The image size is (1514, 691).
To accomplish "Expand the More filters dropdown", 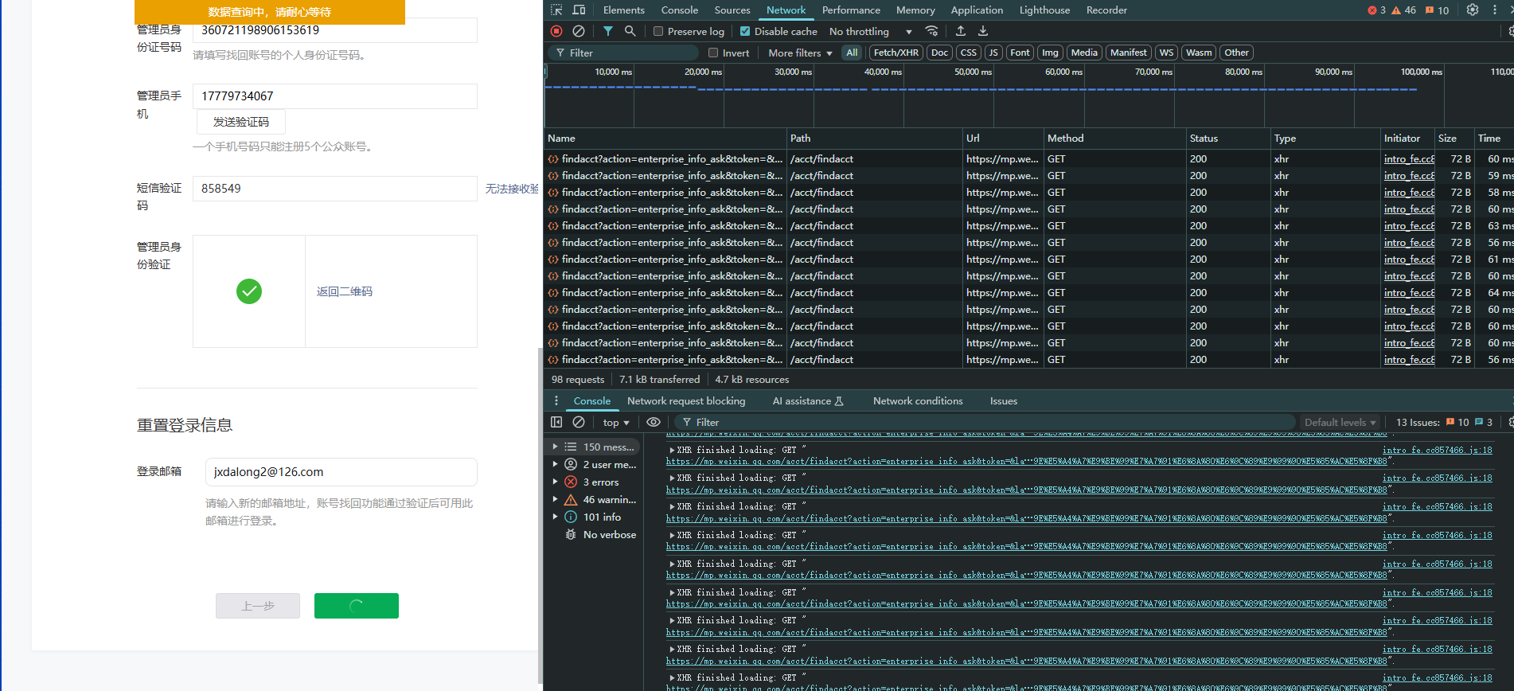I will pyautogui.click(x=800, y=53).
